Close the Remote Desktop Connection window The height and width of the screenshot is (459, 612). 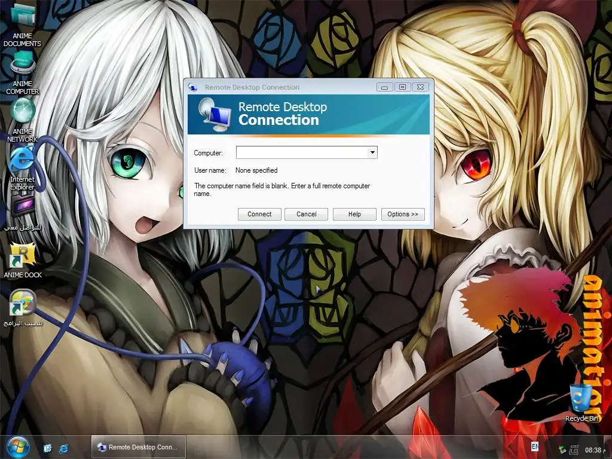coord(420,87)
